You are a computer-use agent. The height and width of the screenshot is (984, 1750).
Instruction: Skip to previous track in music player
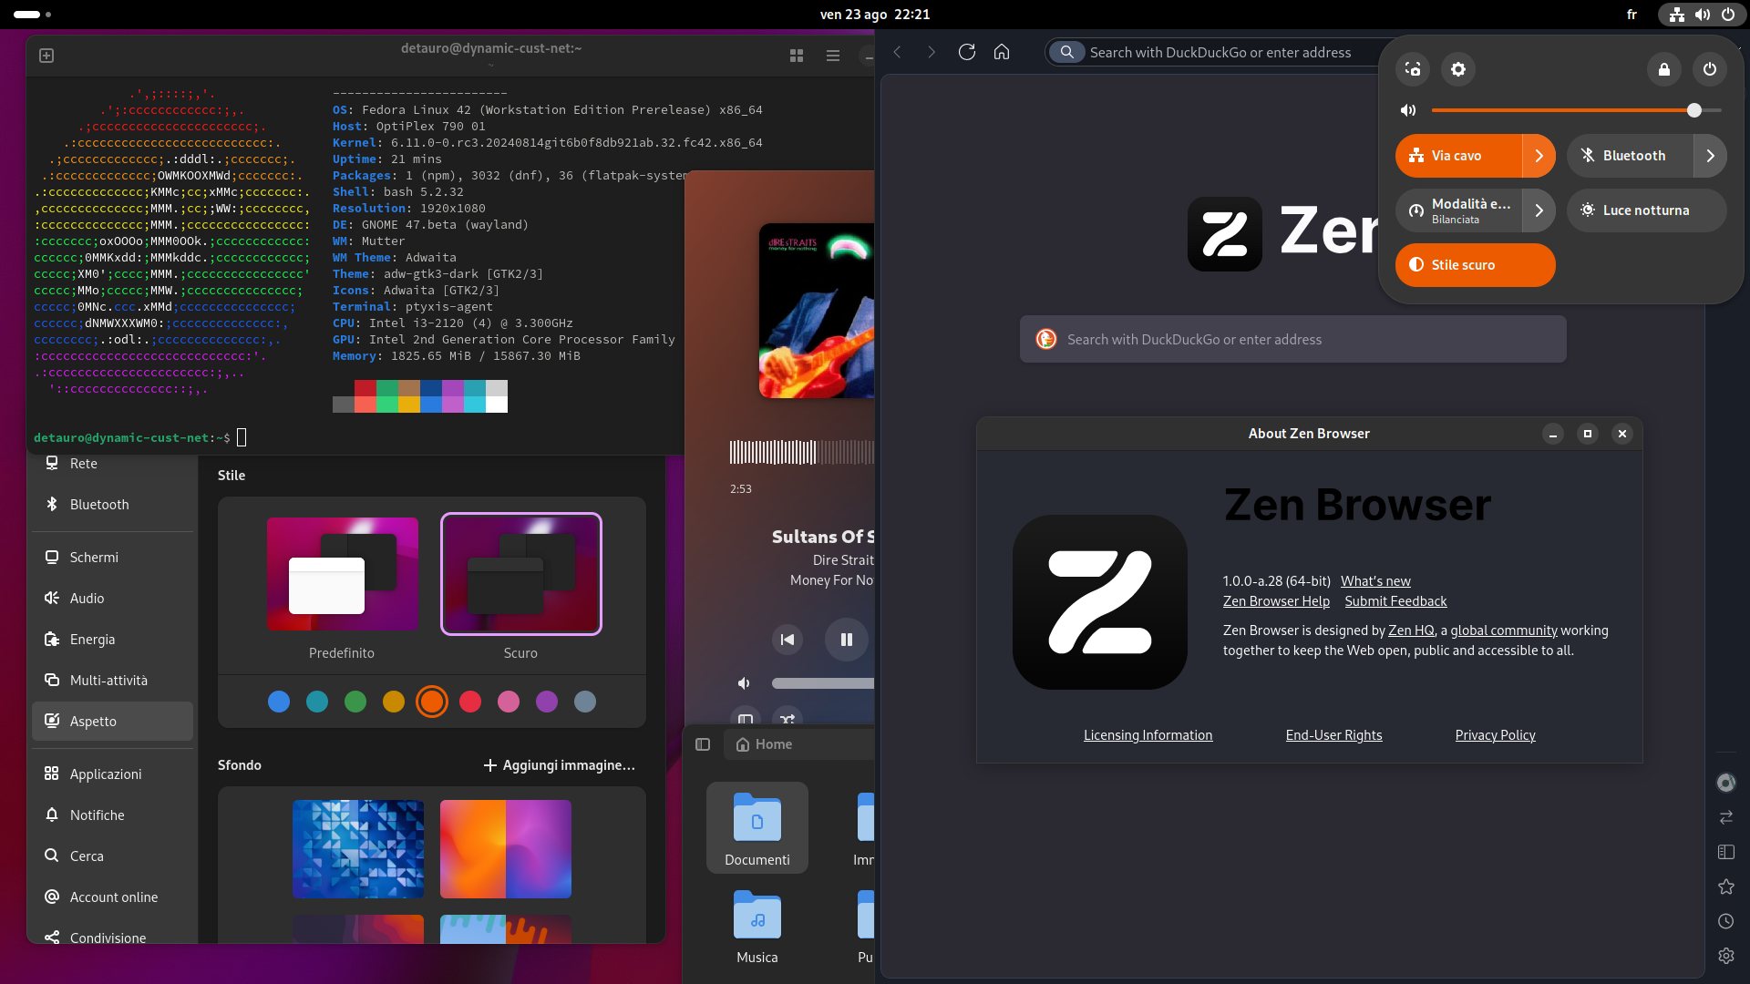click(x=787, y=640)
